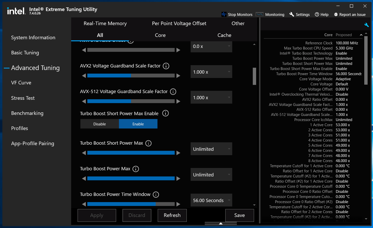
Task: Set Turbo Boost Short Power Max Enable to Disable
Action: coord(100,124)
